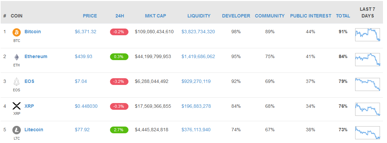The image size is (387, 143).
Task: Click the red -0.3% XRP change badge
Action: point(119,106)
